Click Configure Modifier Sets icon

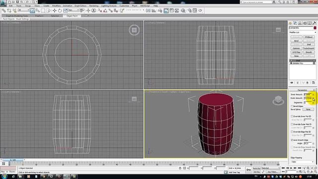[314, 83]
